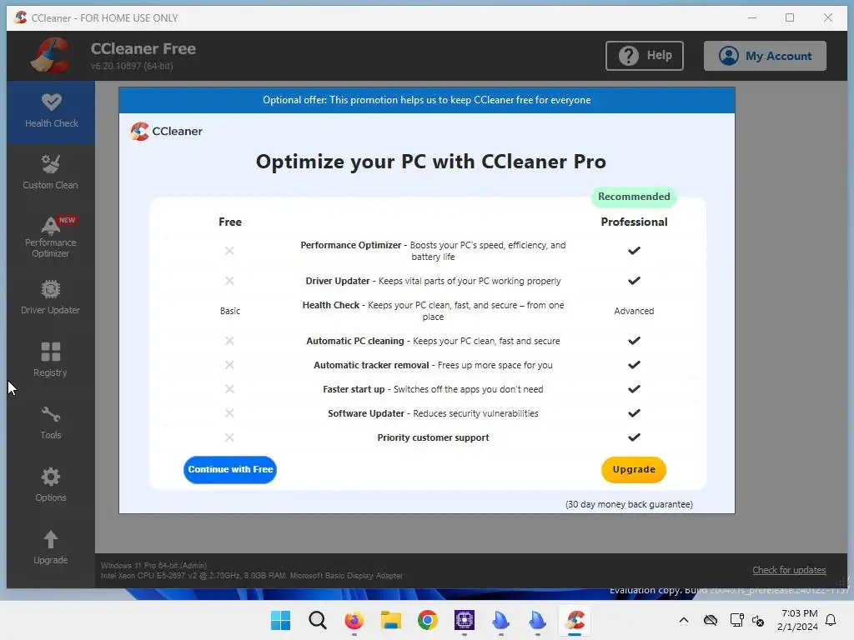Click the CCleaner icon in taskbar
Image resolution: width=854 pixels, height=640 pixels.
tap(575, 620)
